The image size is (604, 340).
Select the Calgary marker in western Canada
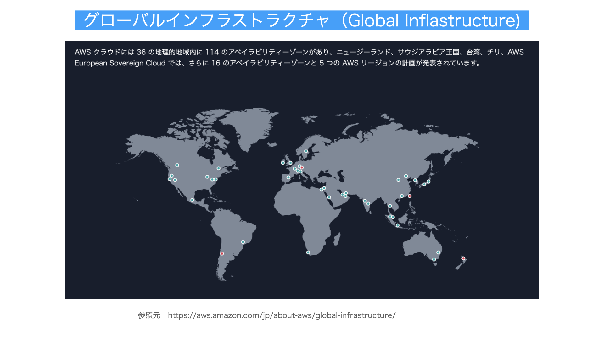177,165
